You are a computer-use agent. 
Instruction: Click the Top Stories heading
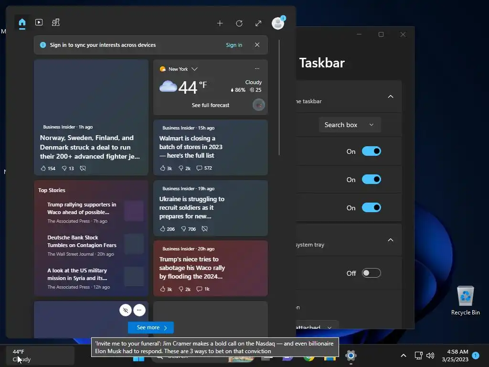[52, 190]
